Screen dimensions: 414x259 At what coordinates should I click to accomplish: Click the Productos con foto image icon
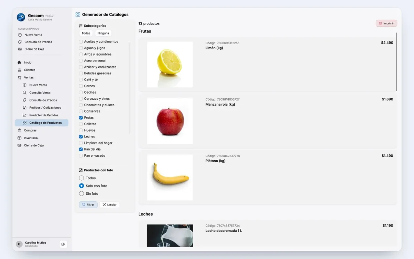[x=81, y=170]
